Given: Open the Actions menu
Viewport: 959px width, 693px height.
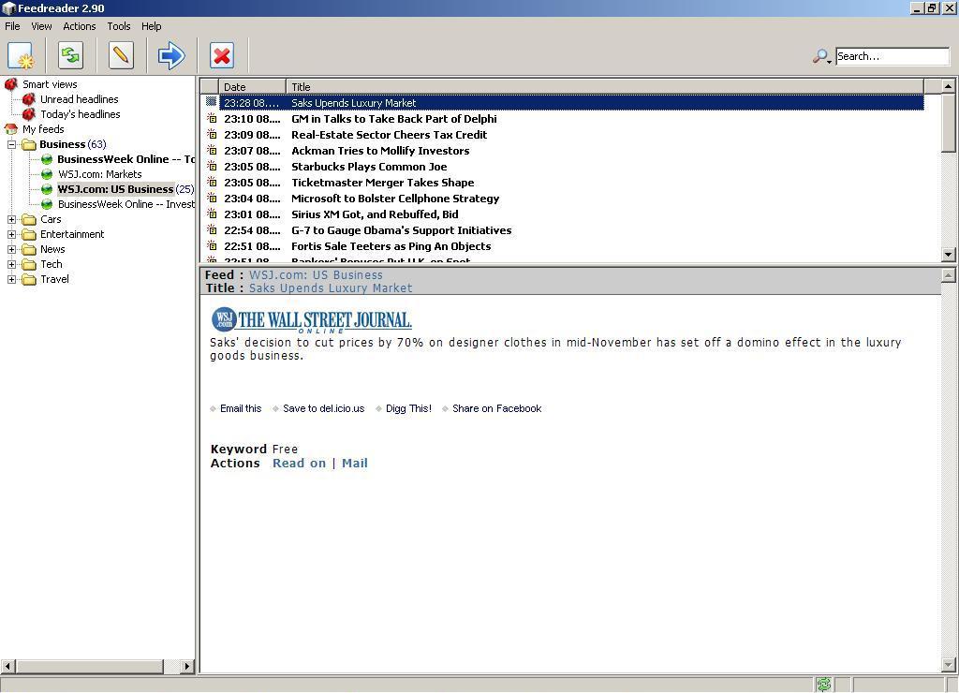Looking at the screenshot, I should 79,26.
